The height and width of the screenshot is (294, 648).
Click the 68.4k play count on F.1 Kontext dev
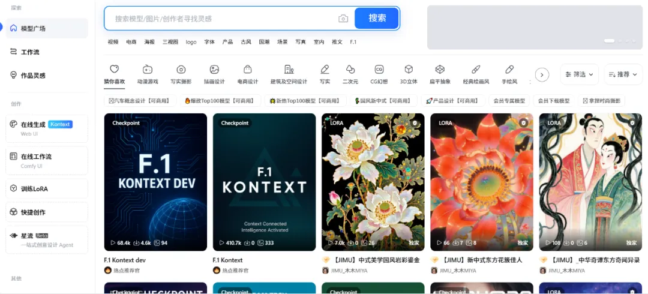(121, 243)
